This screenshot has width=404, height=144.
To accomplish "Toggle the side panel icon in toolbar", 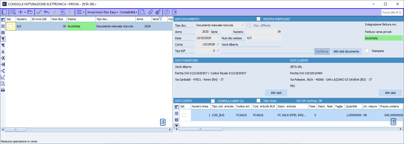I will tap(4, 12).
